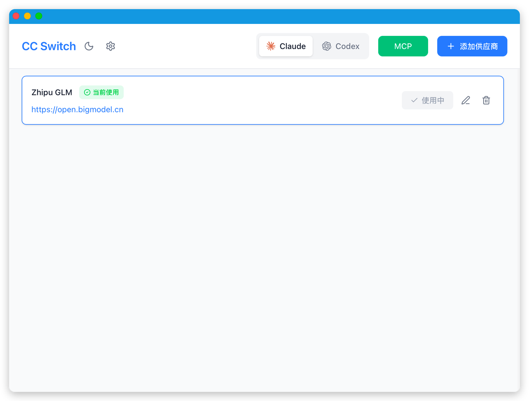Screen dimensions: 529x401
Task: Select the Zhipu GLM provider name
Action: [52, 93]
